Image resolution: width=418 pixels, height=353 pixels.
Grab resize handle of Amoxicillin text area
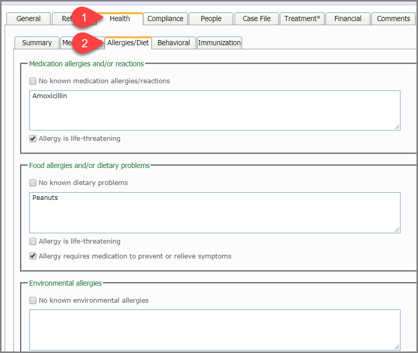pyautogui.click(x=397, y=127)
